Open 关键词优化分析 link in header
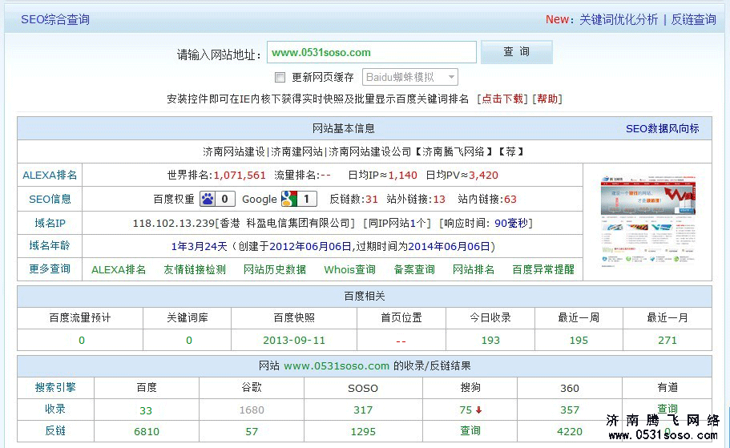Screen dimensions: 730x448 tap(619, 19)
